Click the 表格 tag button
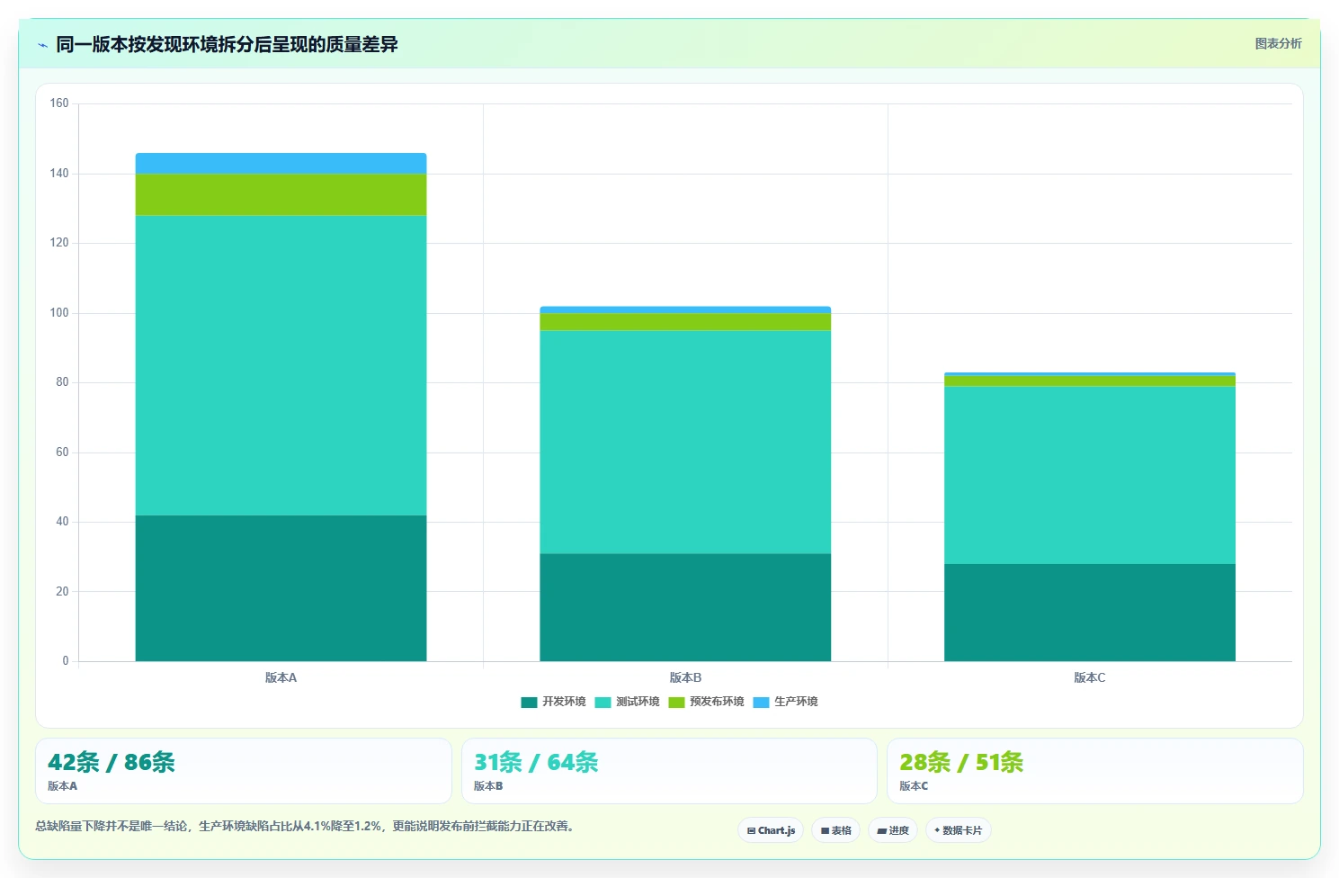Image resolution: width=1339 pixels, height=878 pixels. pyautogui.click(x=835, y=830)
